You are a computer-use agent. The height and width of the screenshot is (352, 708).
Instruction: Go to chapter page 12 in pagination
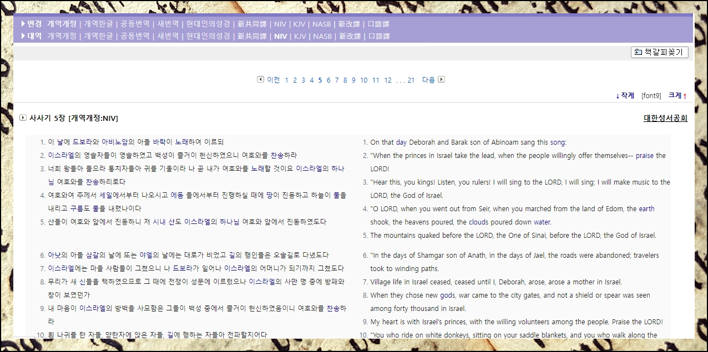tap(388, 80)
